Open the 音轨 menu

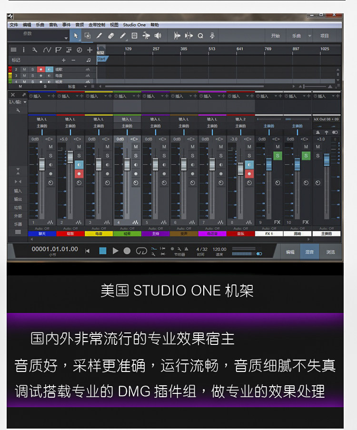tap(53, 25)
